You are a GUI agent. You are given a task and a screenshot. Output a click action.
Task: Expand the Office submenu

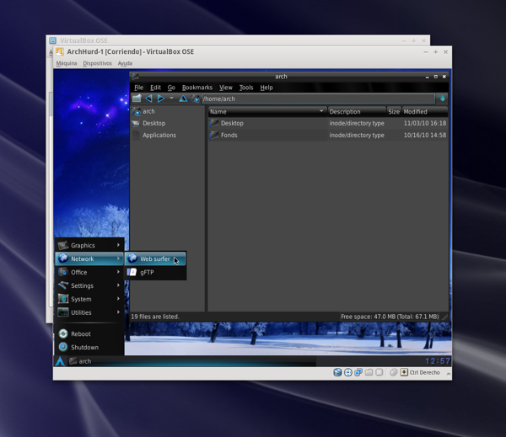89,272
